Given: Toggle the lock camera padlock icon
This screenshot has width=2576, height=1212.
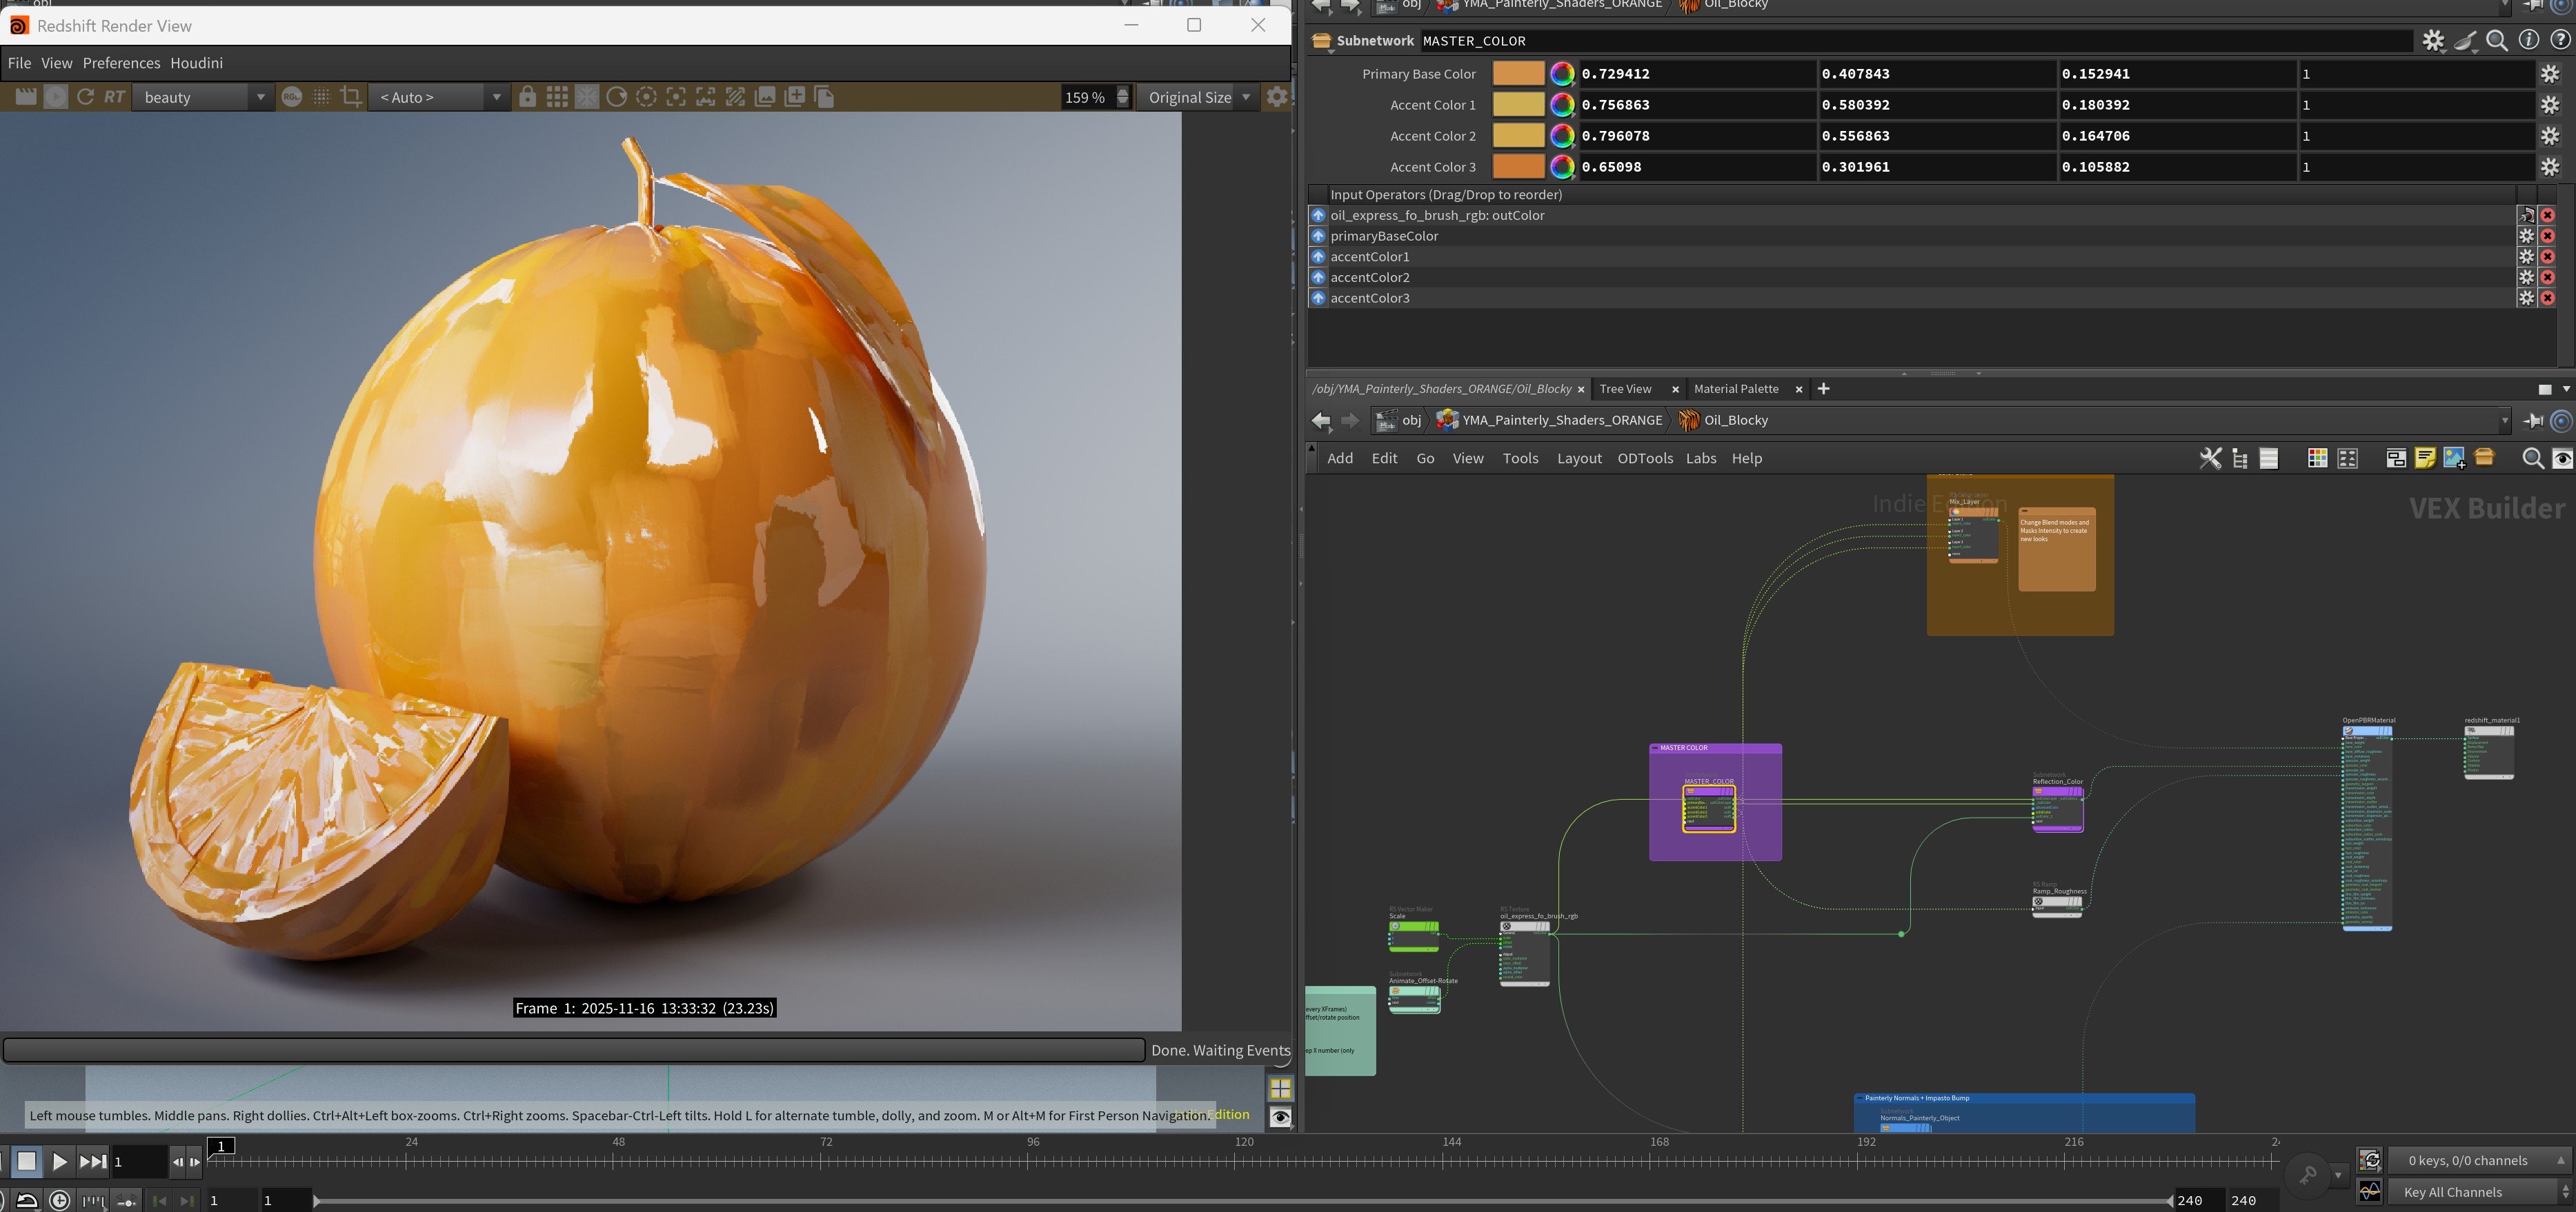Looking at the screenshot, I should coord(527,97).
